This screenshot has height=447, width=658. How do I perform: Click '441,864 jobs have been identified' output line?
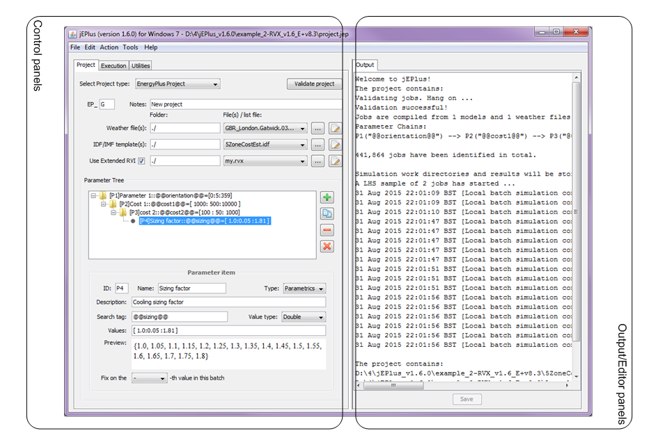pyautogui.click(x=446, y=155)
